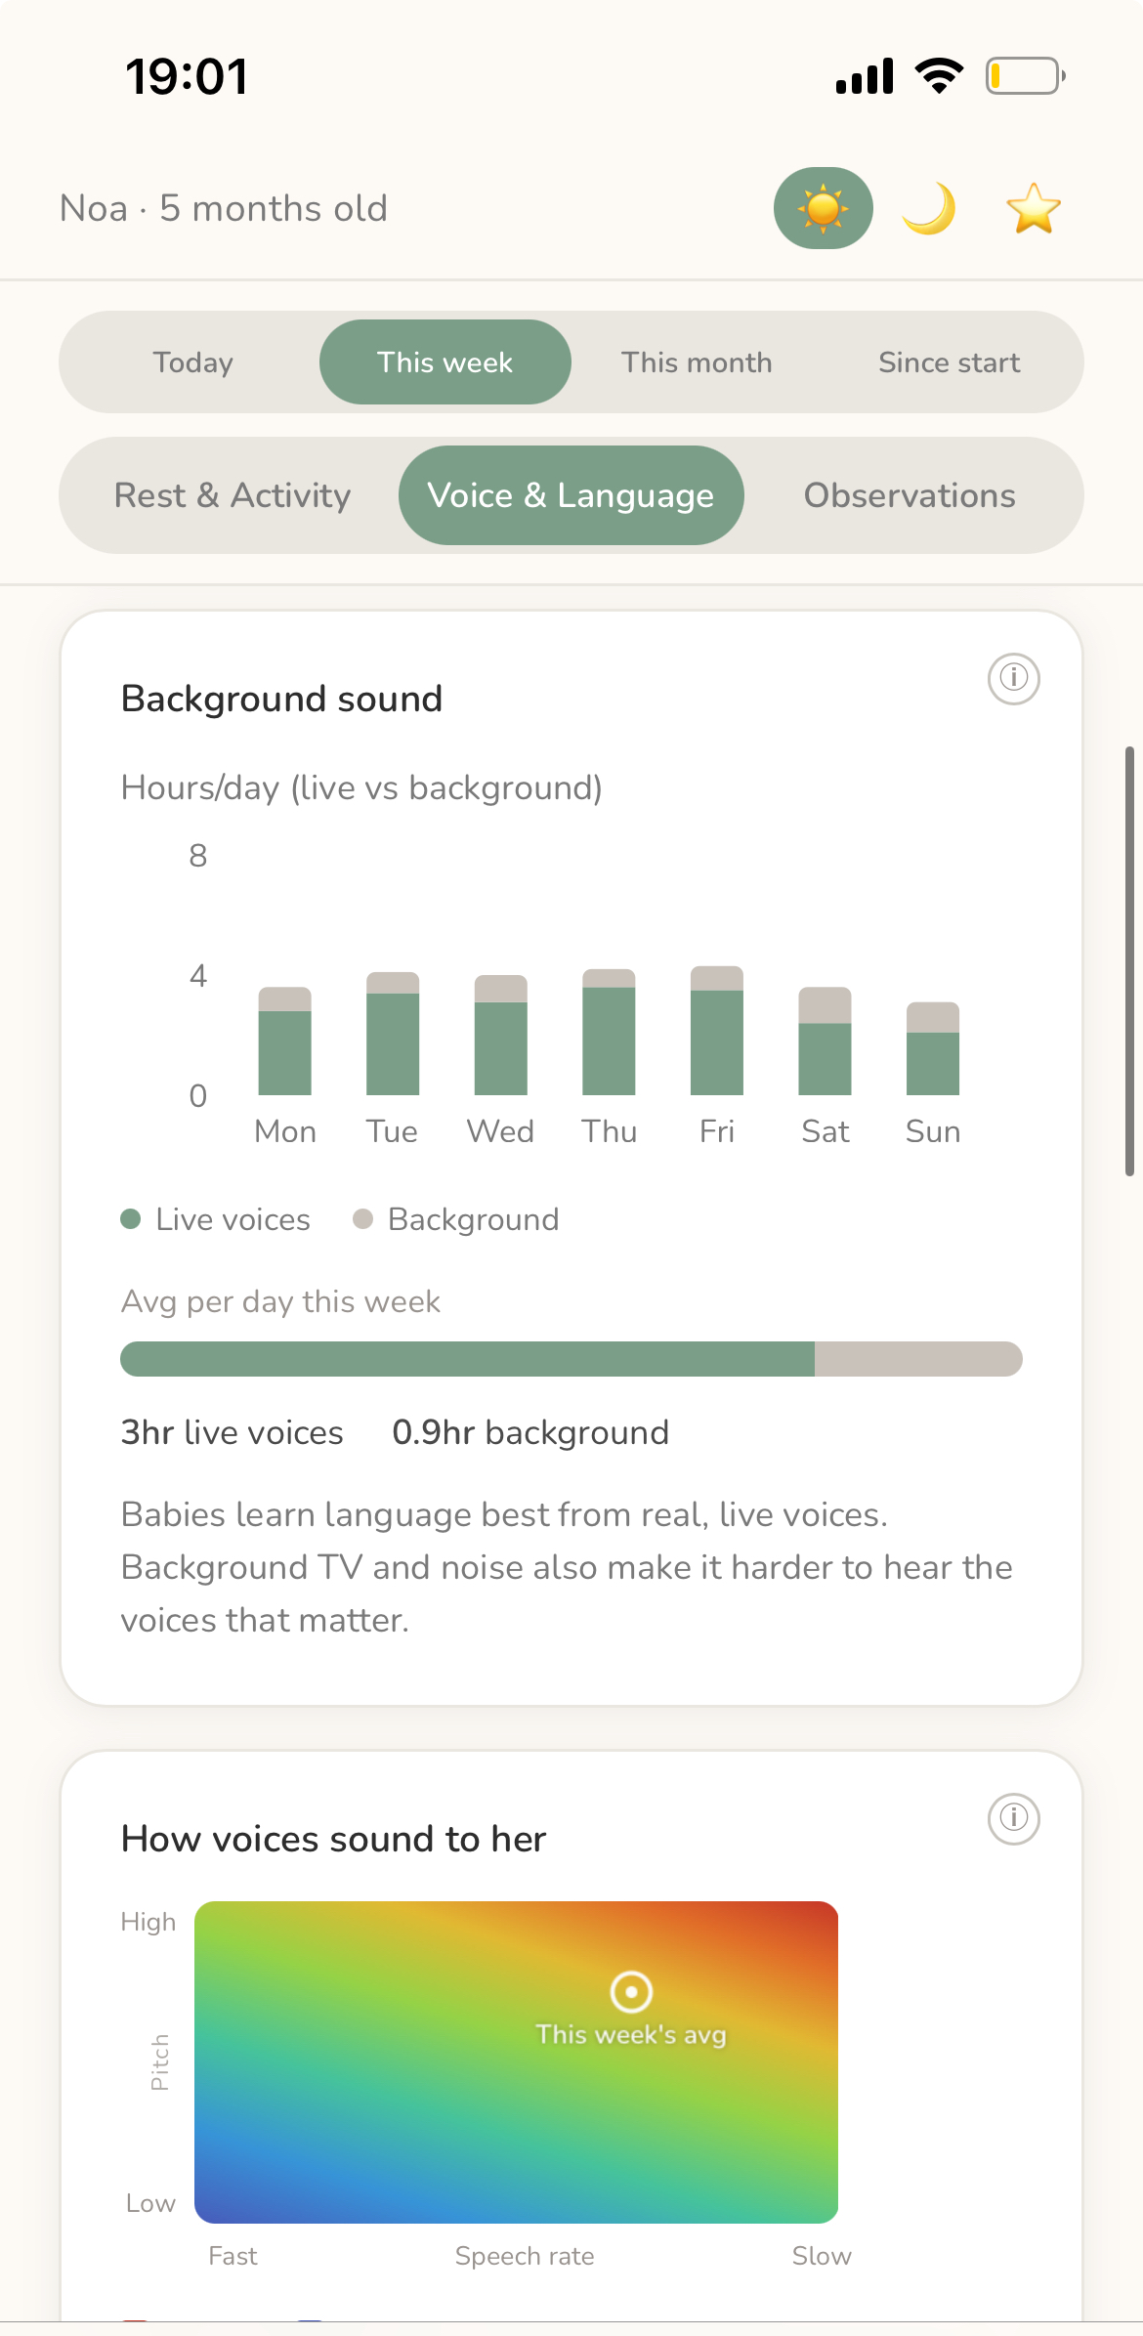Switch to the Today time filter
Image resolution: width=1143 pixels, height=2336 pixels.
(x=192, y=361)
